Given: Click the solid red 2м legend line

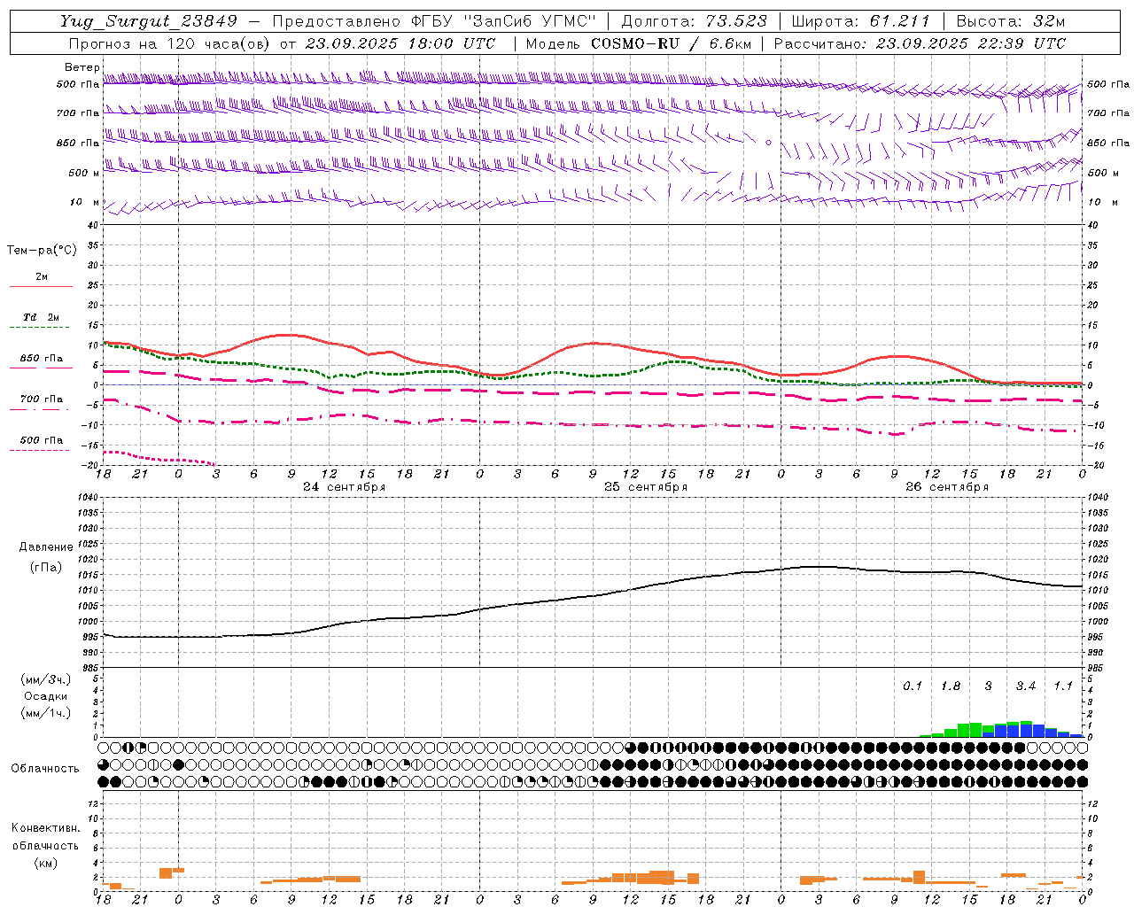Looking at the screenshot, I should (x=41, y=286).
